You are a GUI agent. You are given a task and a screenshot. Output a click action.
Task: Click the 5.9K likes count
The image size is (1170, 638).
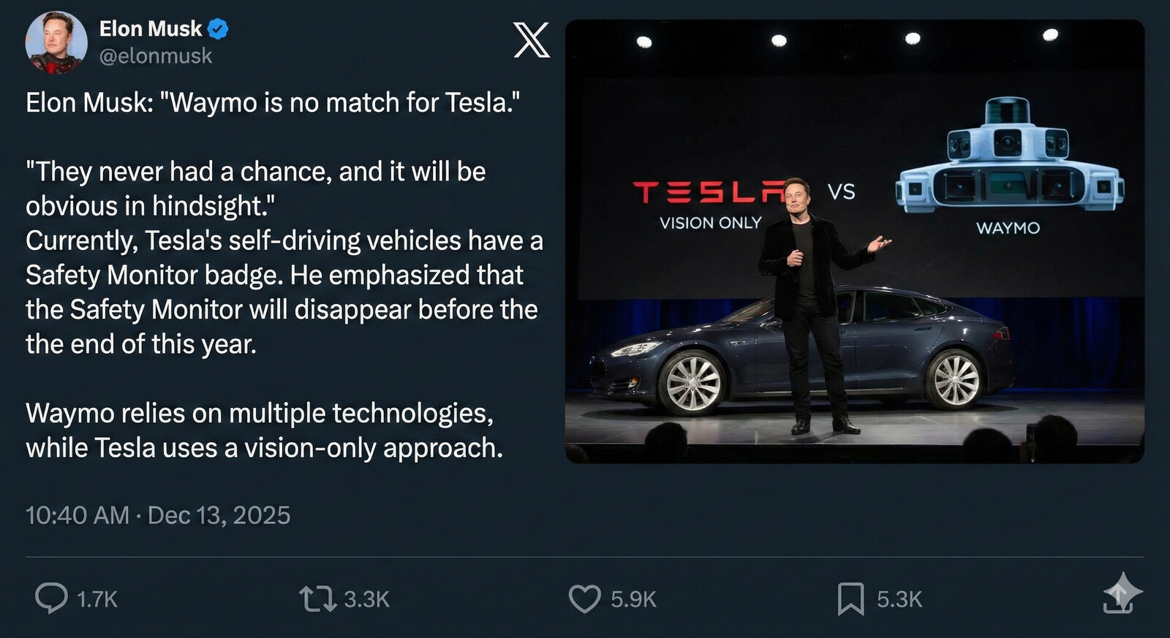coord(633,599)
